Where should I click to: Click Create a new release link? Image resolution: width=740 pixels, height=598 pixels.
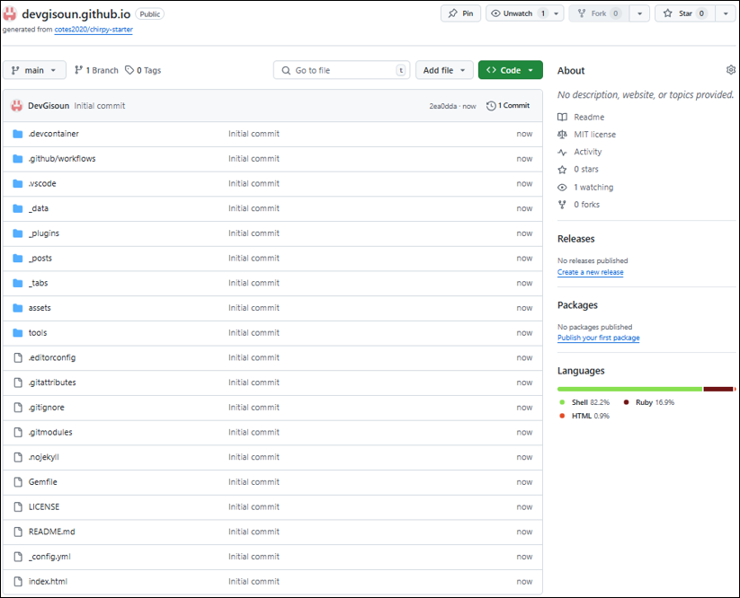tap(590, 272)
